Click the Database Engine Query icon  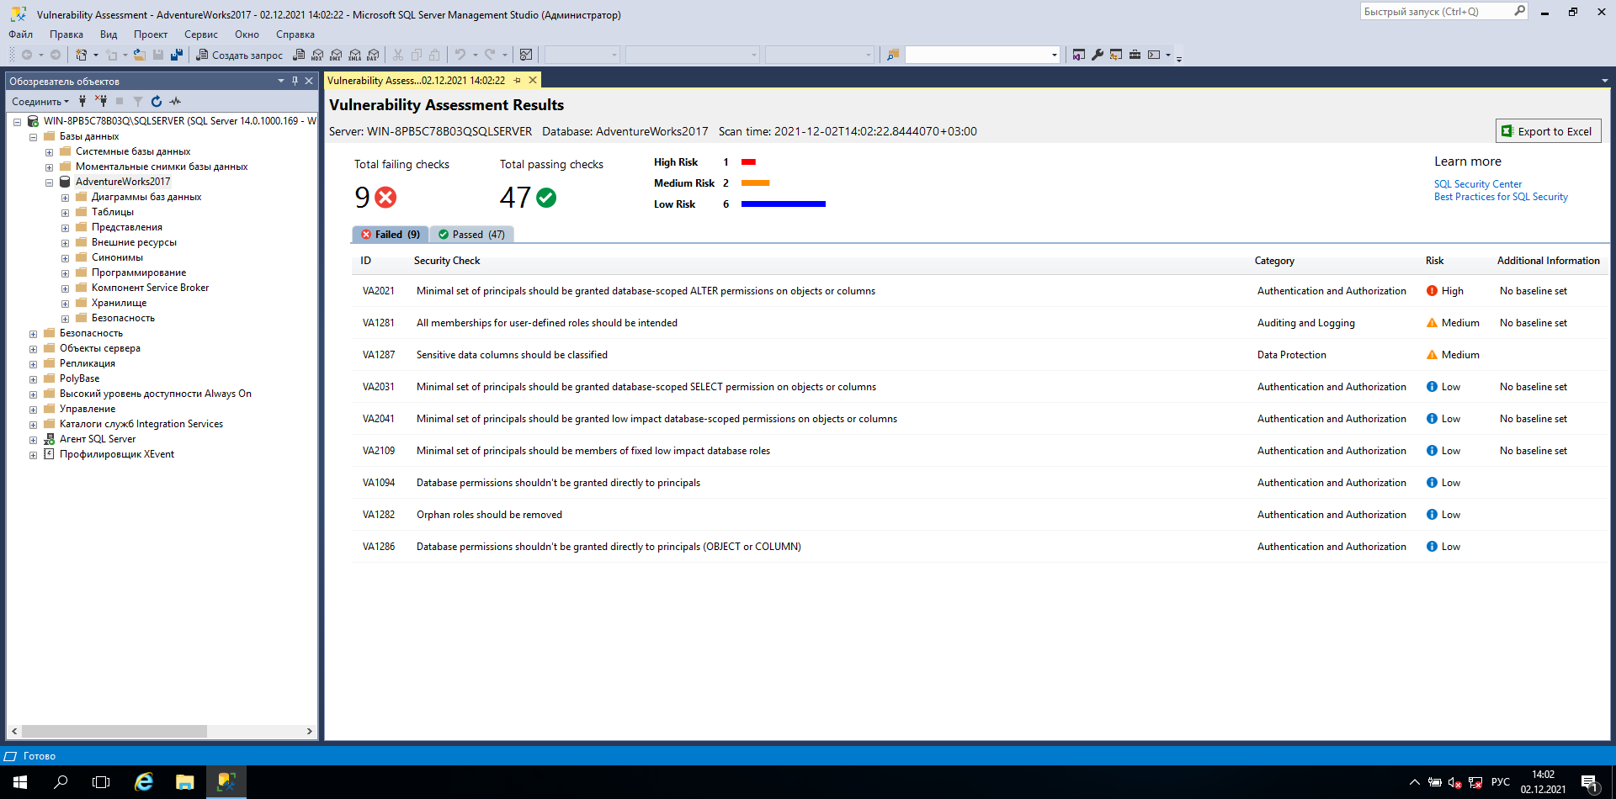(299, 55)
